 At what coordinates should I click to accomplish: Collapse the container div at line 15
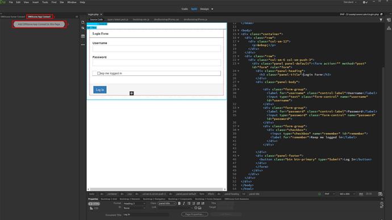238,34
